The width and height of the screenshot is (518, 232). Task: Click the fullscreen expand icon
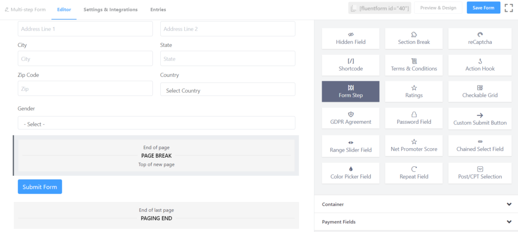point(508,8)
